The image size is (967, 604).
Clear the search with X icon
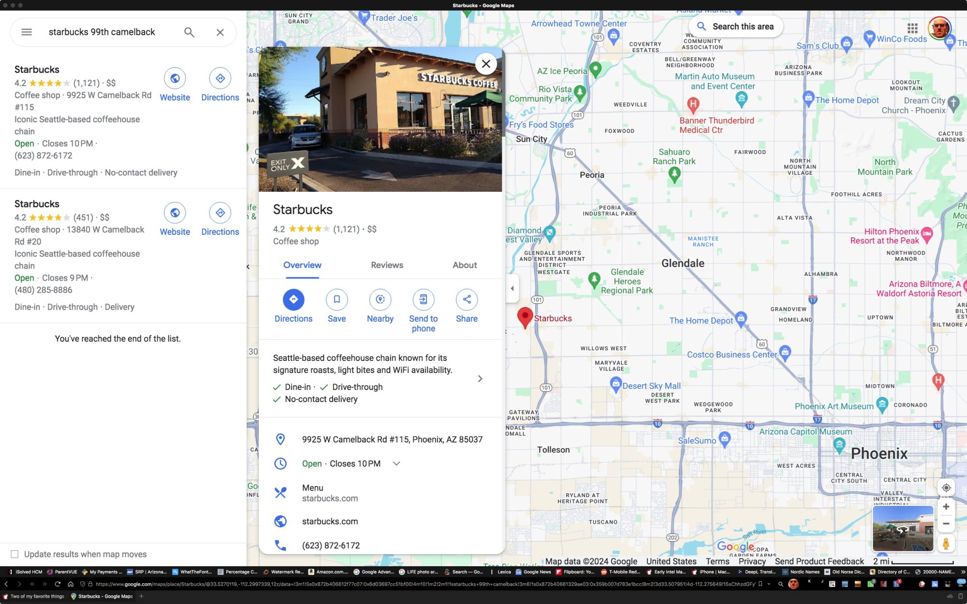pyautogui.click(x=220, y=32)
